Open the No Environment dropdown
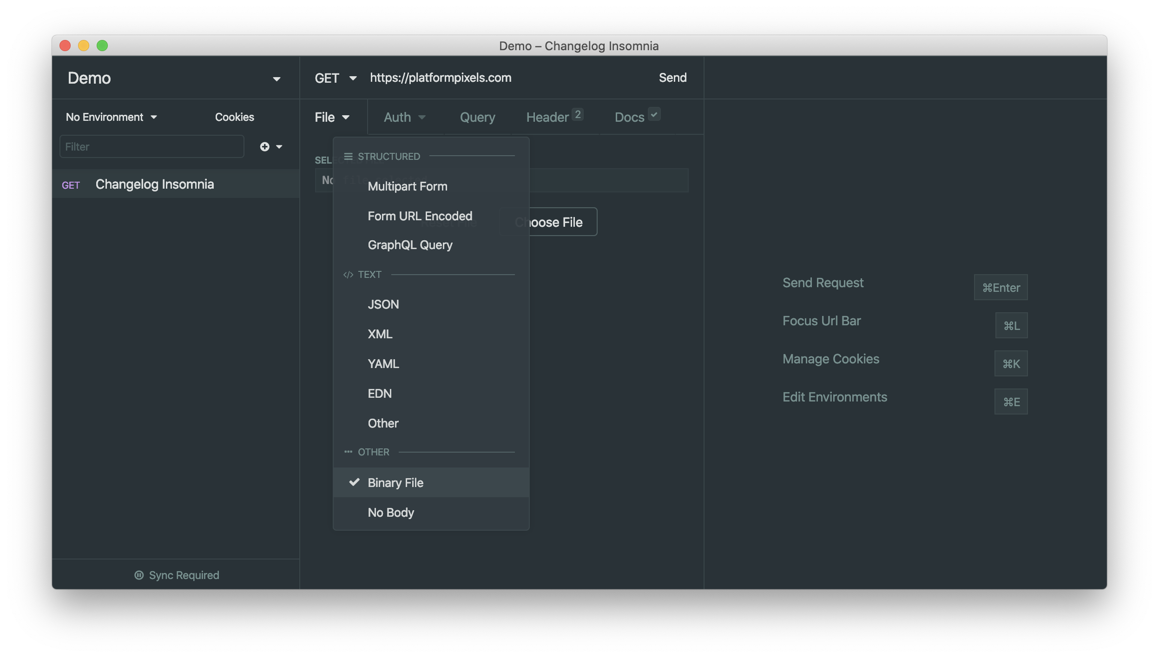The width and height of the screenshot is (1159, 658). [111, 117]
